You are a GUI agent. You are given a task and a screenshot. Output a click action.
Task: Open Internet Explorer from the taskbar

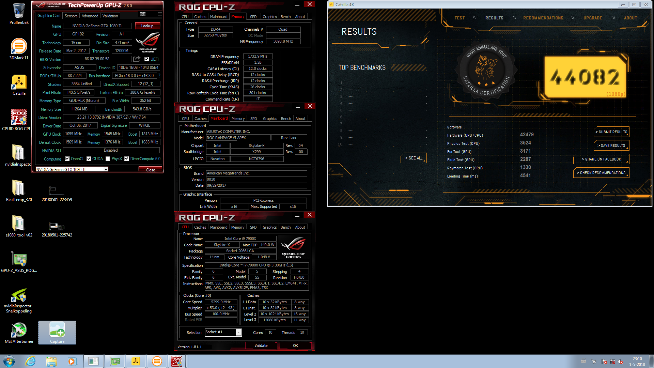[30, 361]
